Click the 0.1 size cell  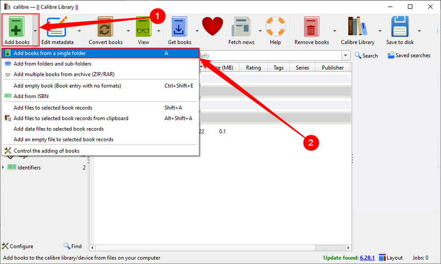coord(222,131)
